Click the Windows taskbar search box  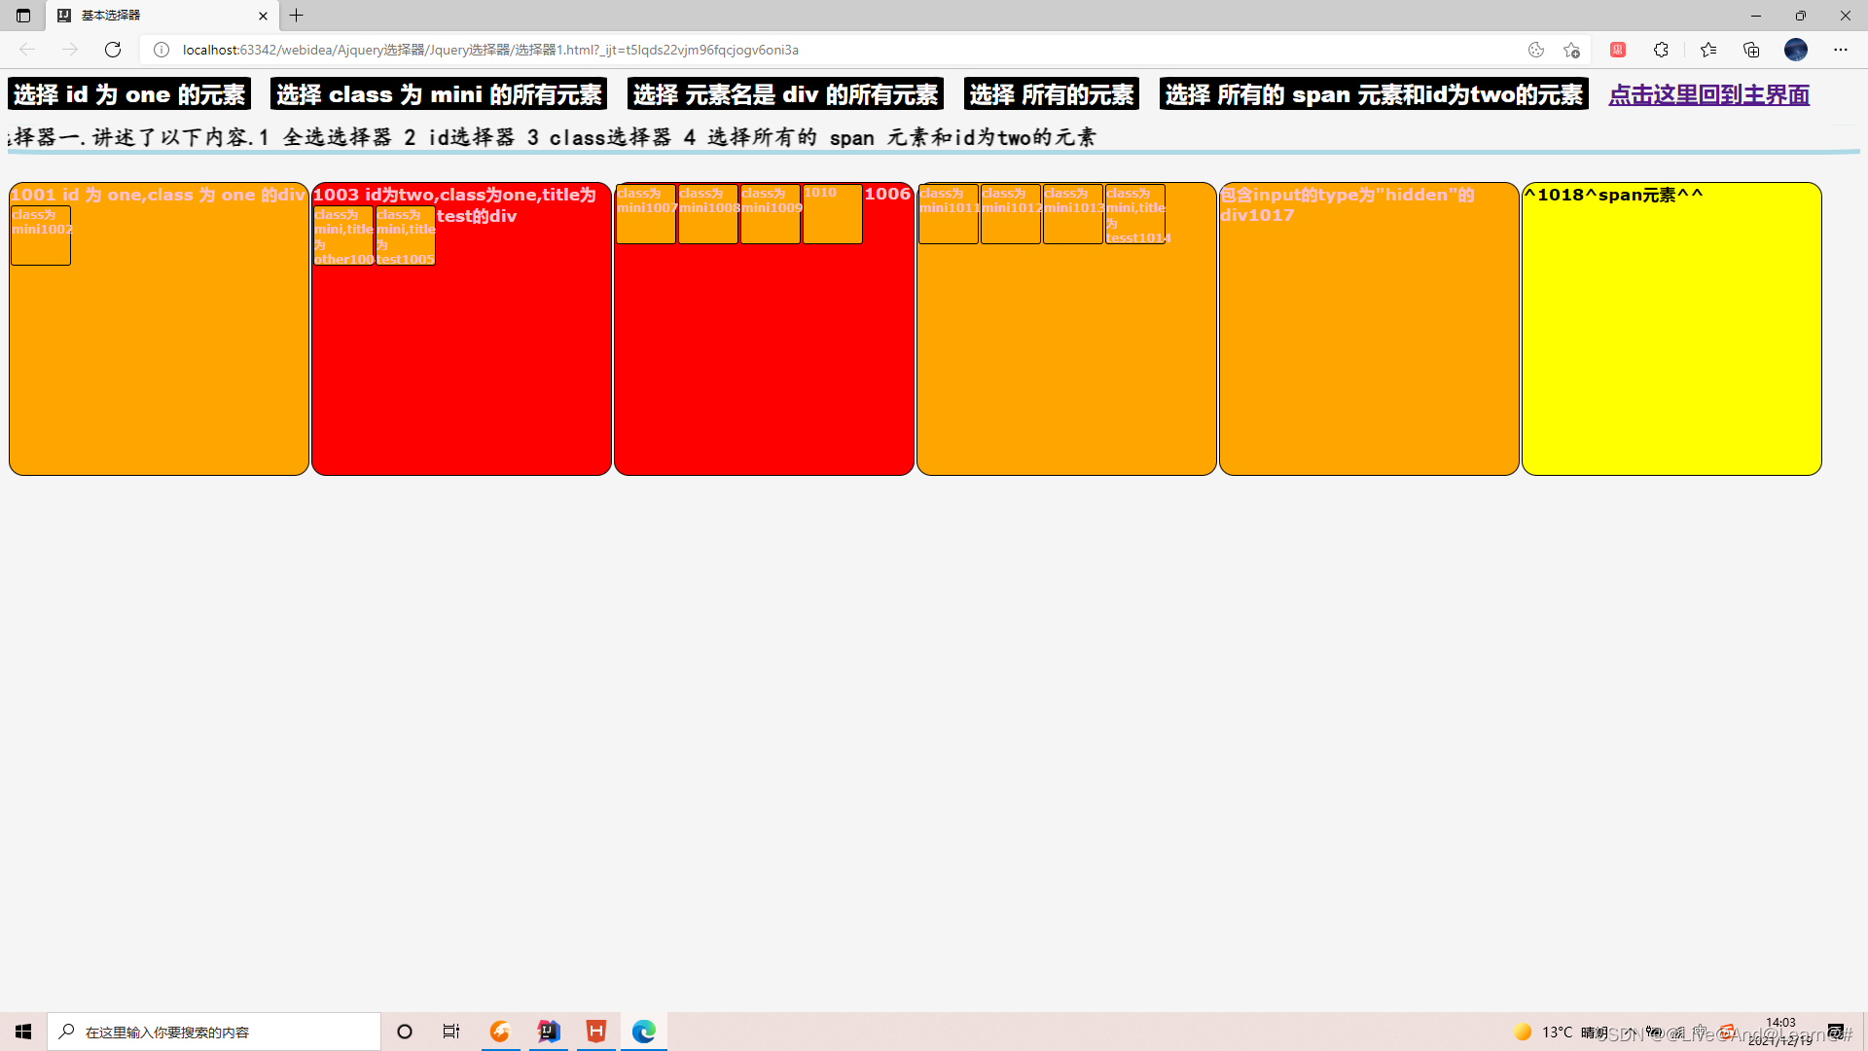tap(214, 1032)
